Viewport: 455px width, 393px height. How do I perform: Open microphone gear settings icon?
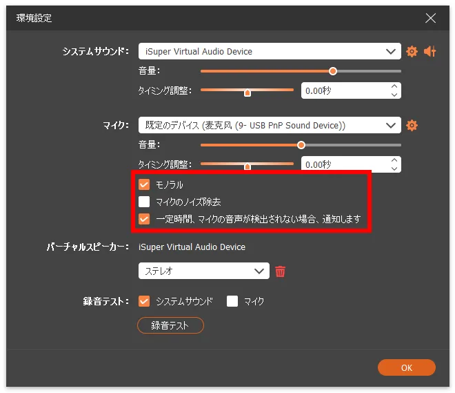pos(412,125)
